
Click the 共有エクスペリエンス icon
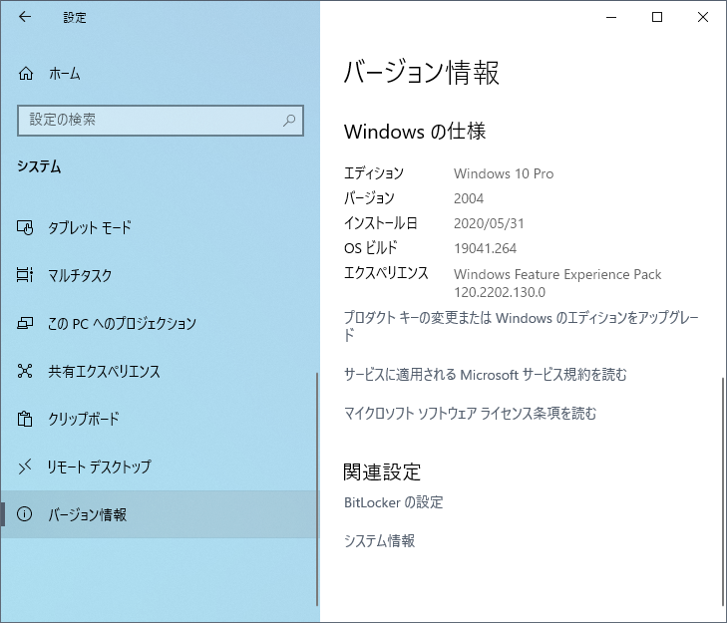[x=25, y=371]
